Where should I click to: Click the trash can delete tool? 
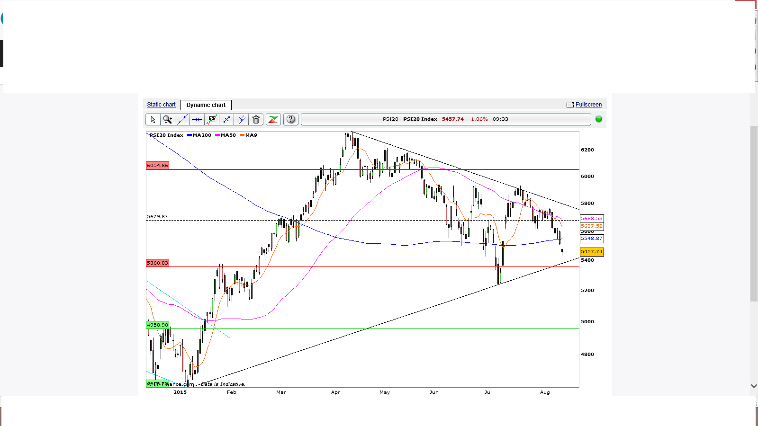(x=256, y=119)
